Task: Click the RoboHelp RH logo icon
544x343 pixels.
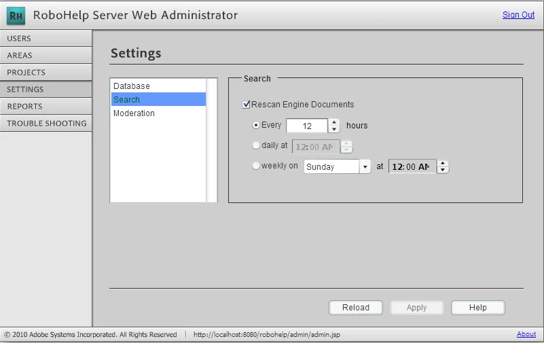Action: pyautogui.click(x=16, y=16)
